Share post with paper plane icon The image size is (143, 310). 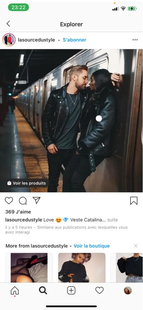coord(36,200)
